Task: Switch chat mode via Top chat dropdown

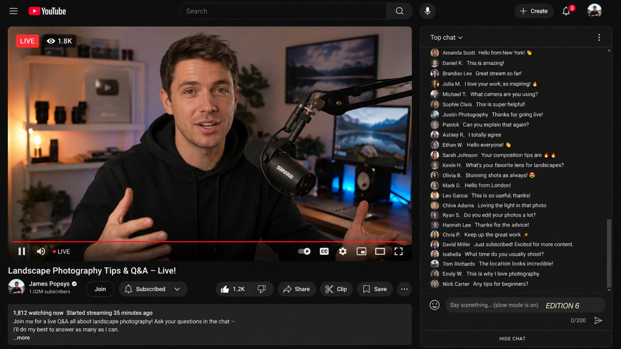Action: pos(446,37)
